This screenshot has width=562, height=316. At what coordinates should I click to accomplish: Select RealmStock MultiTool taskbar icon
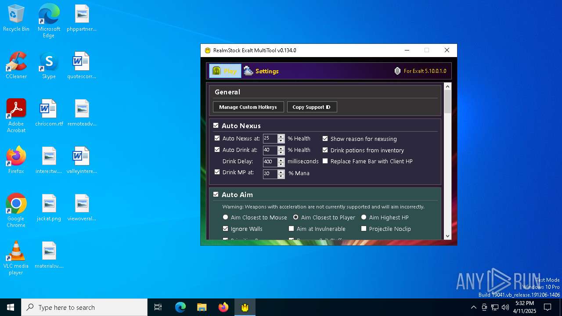pyautogui.click(x=245, y=307)
